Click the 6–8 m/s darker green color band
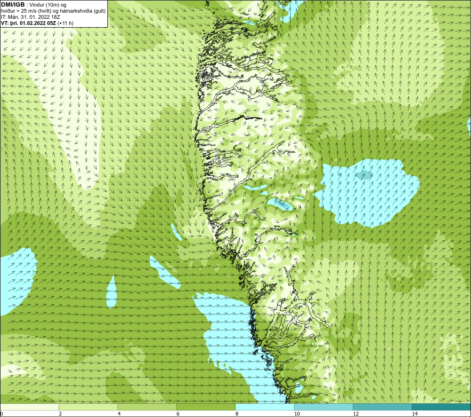 click(x=206, y=407)
